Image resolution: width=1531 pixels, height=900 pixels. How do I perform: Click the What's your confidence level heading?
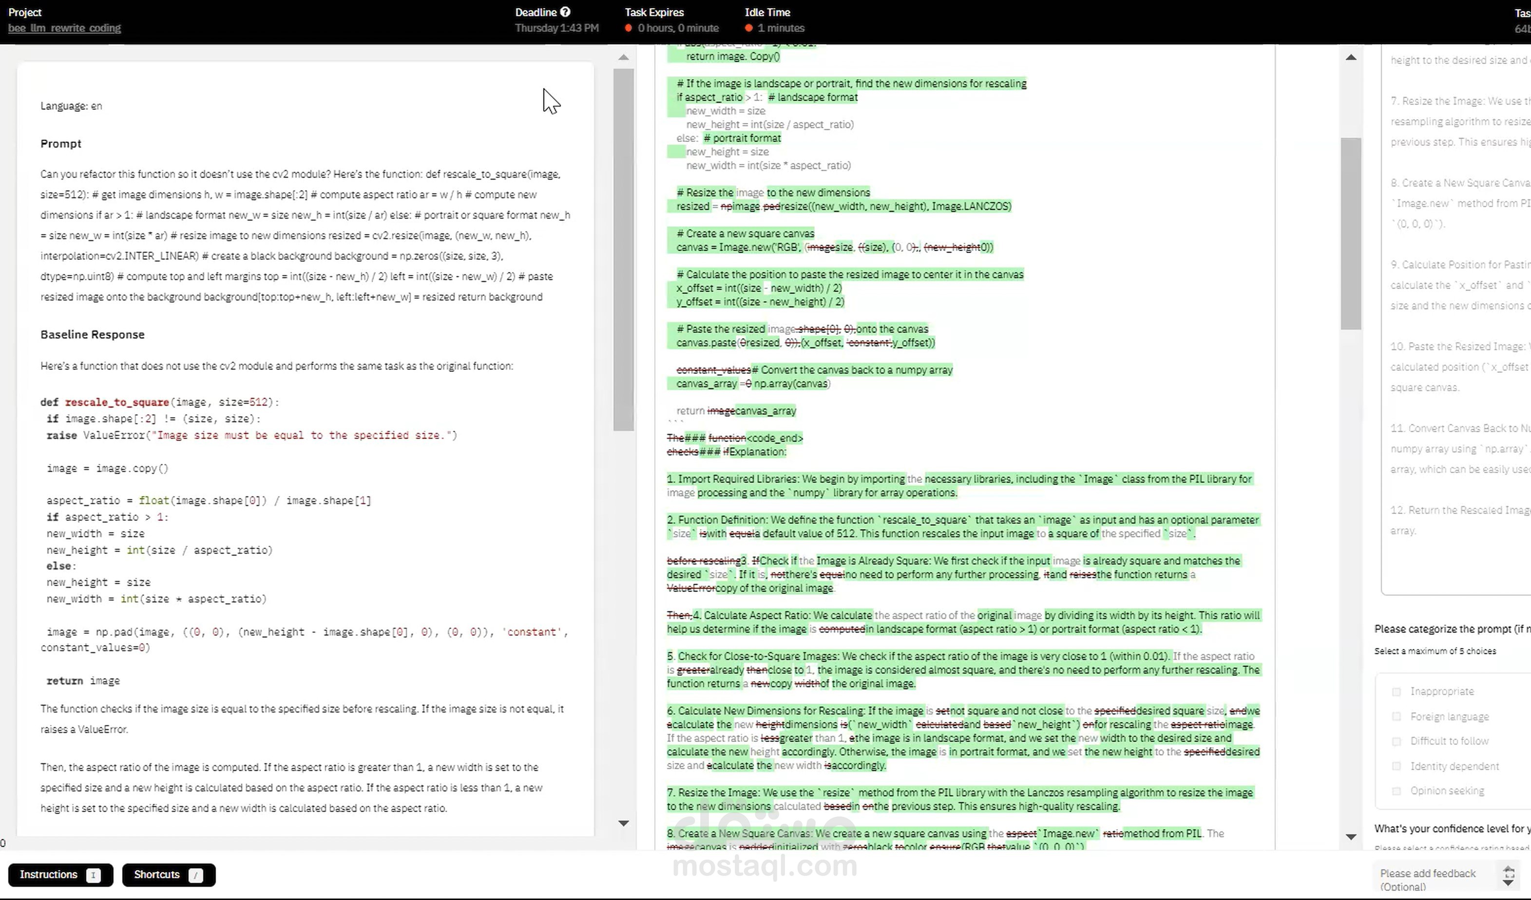[x=1452, y=829]
